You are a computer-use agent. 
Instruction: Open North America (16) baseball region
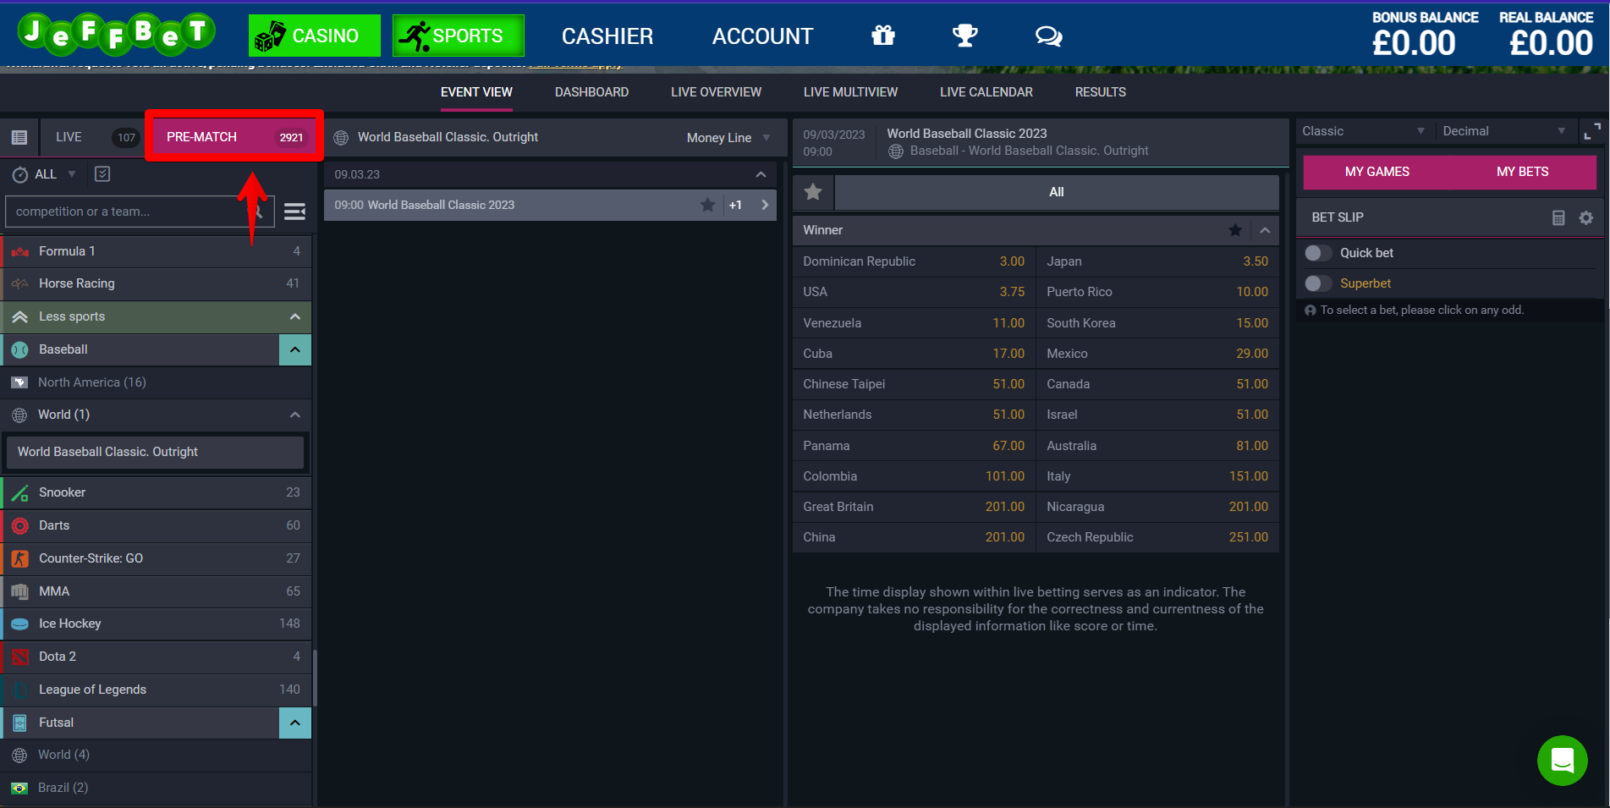click(157, 382)
